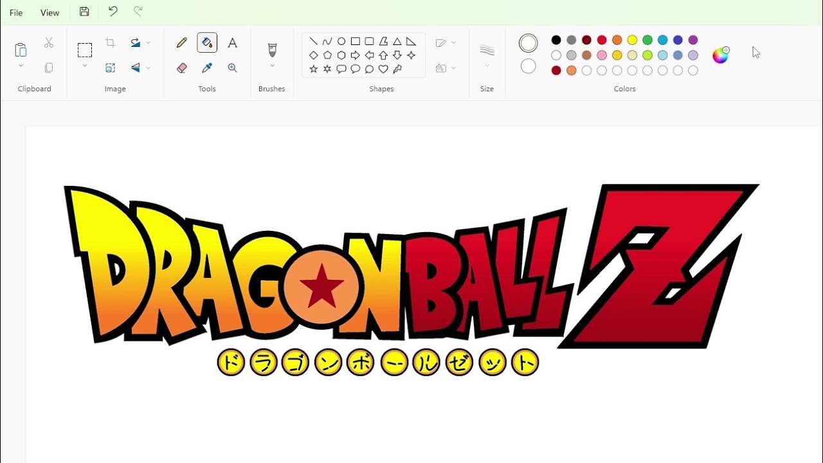823x463 pixels.
Task: Click the Crop icon
Action: (110, 42)
